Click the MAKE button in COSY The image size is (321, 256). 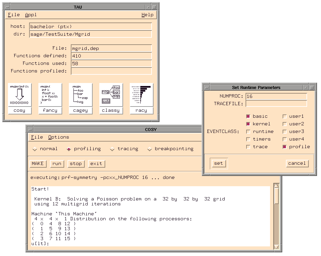38,164
